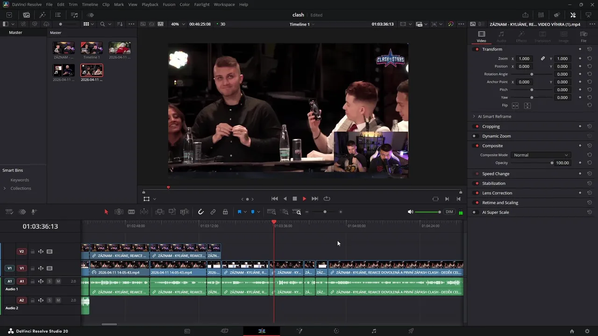The width and height of the screenshot is (598, 336).
Task: Adjust the Opacity slider in Composite
Action: (x=531, y=163)
